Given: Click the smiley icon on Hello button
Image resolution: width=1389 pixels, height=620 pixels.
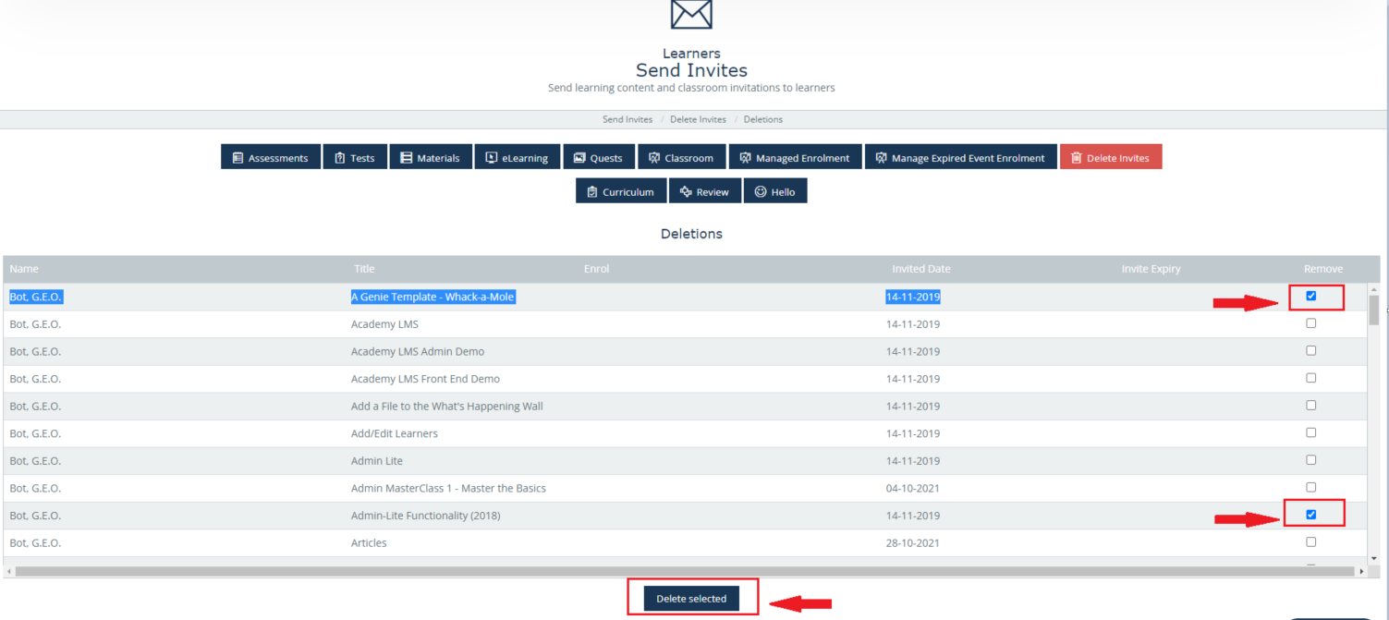Looking at the screenshot, I should (x=761, y=192).
